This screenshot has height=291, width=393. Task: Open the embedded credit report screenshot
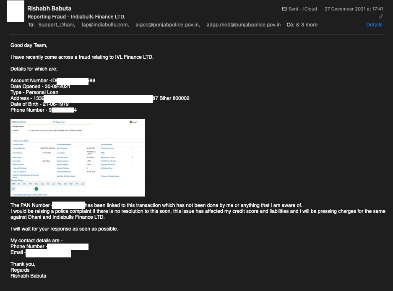(x=78, y=157)
